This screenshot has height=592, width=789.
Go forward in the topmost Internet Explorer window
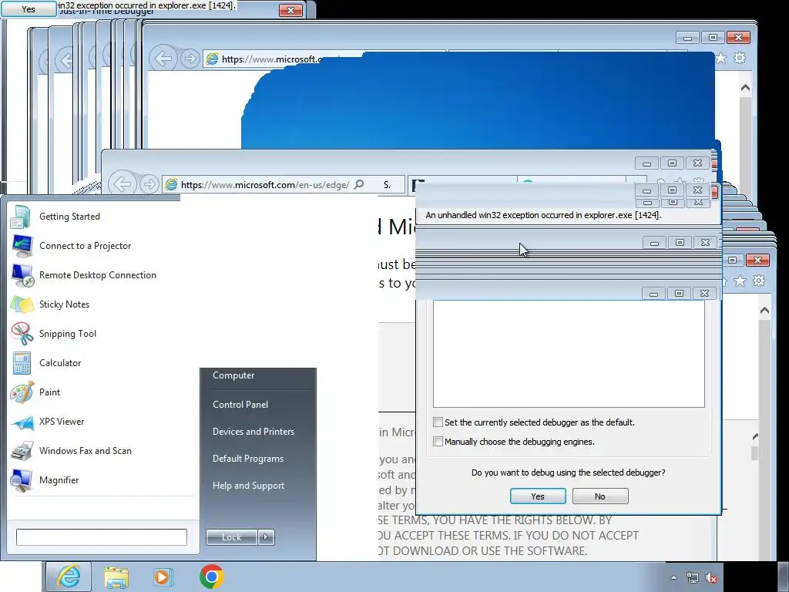click(x=190, y=59)
